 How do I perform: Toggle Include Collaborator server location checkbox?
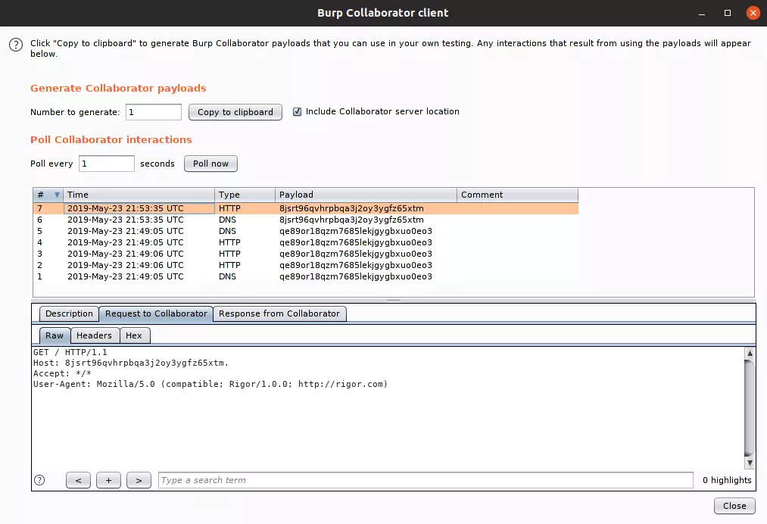pos(297,111)
